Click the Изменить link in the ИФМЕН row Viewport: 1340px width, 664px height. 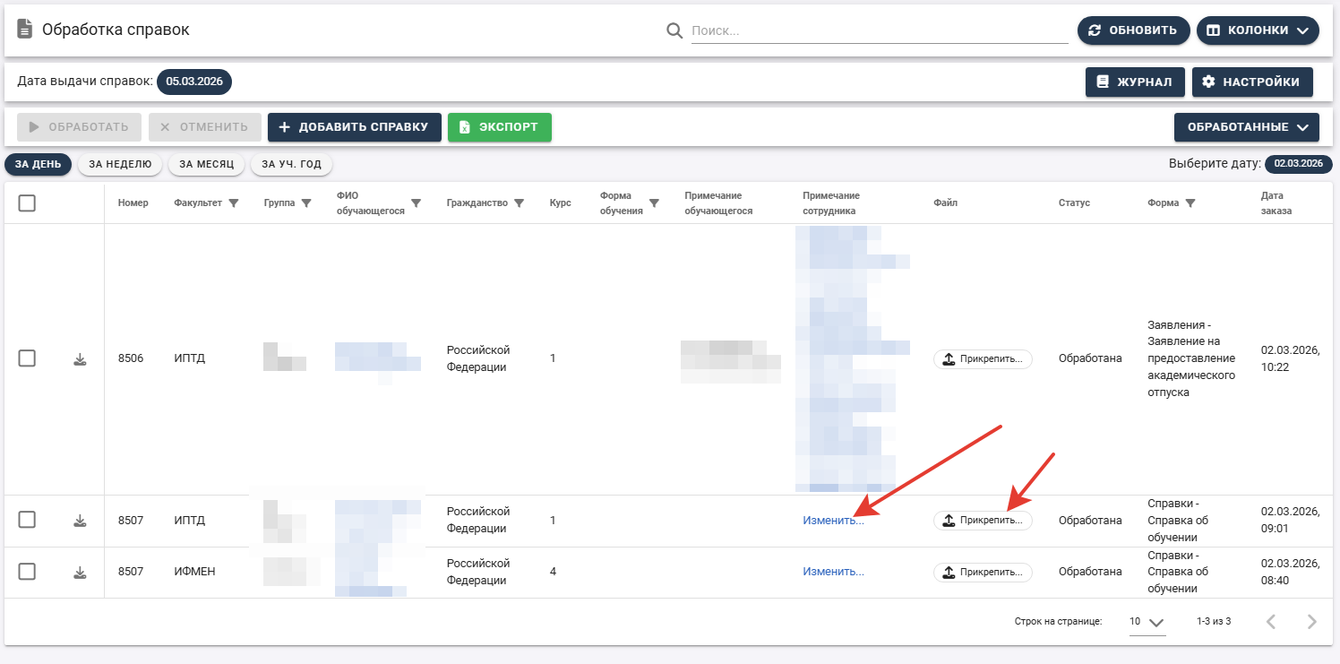point(833,572)
